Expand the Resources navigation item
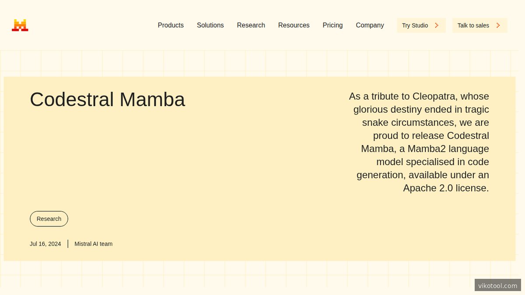The height and width of the screenshot is (295, 525). [294, 25]
